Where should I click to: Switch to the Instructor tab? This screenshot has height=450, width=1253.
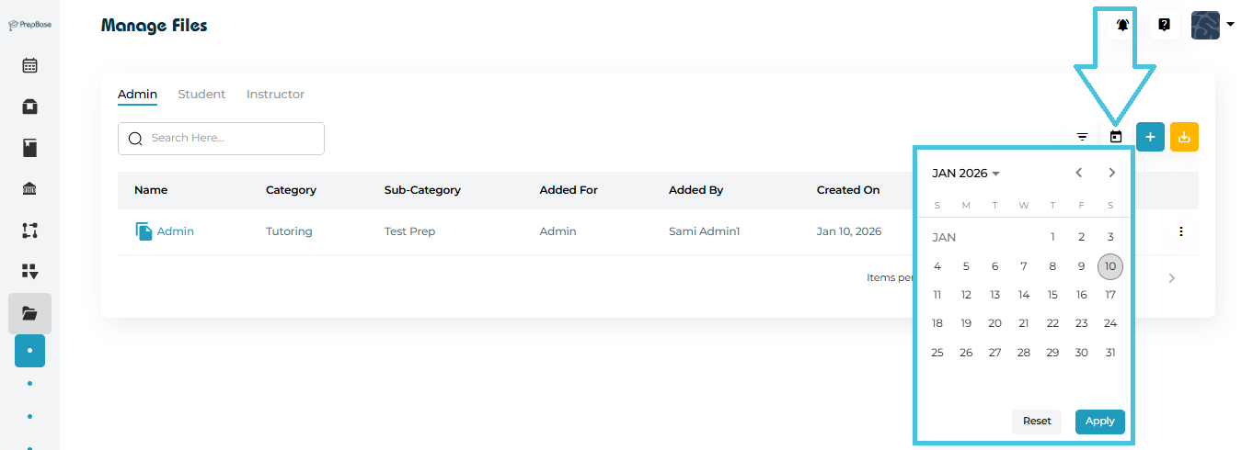click(x=275, y=95)
